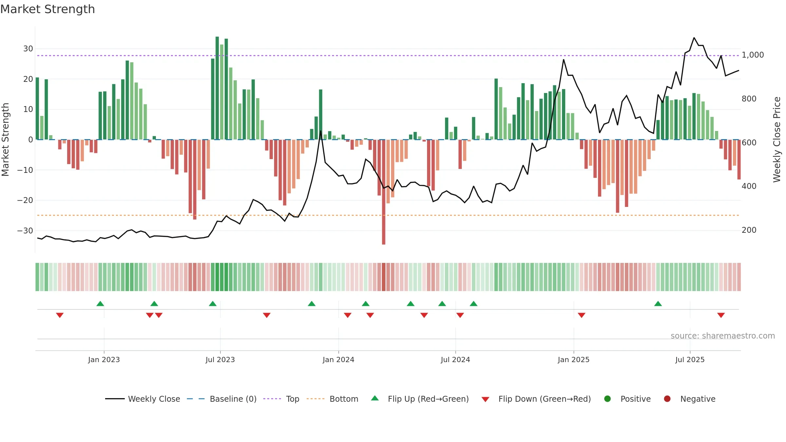Image resolution: width=786 pixels, height=442 pixels.
Task: Click the Jan 2025 axis label
Action: click(573, 359)
